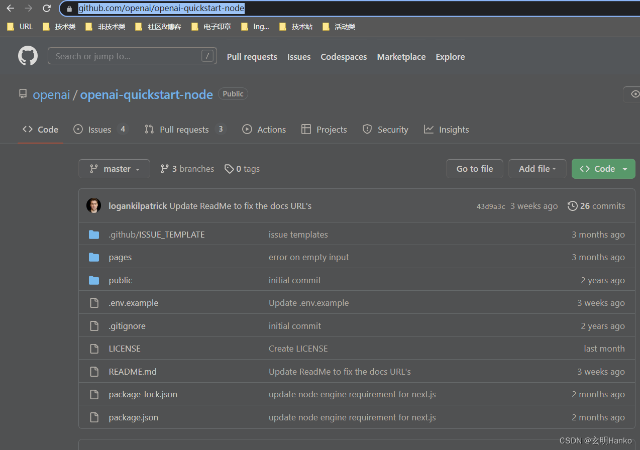Viewport: 640px width, 450px height.
Task: Click the browser address bar URL
Action: click(x=161, y=8)
